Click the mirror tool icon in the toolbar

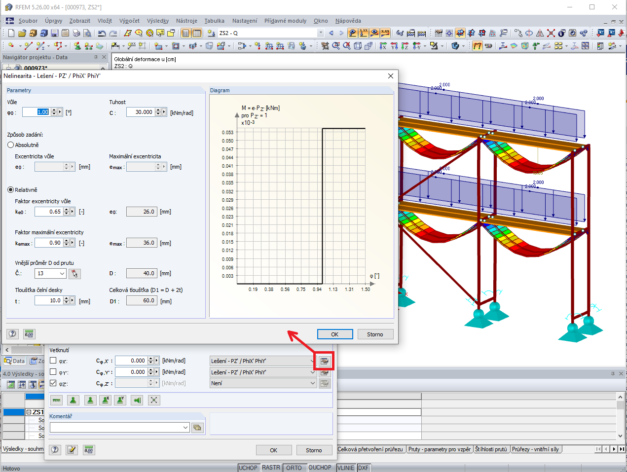coord(540,33)
